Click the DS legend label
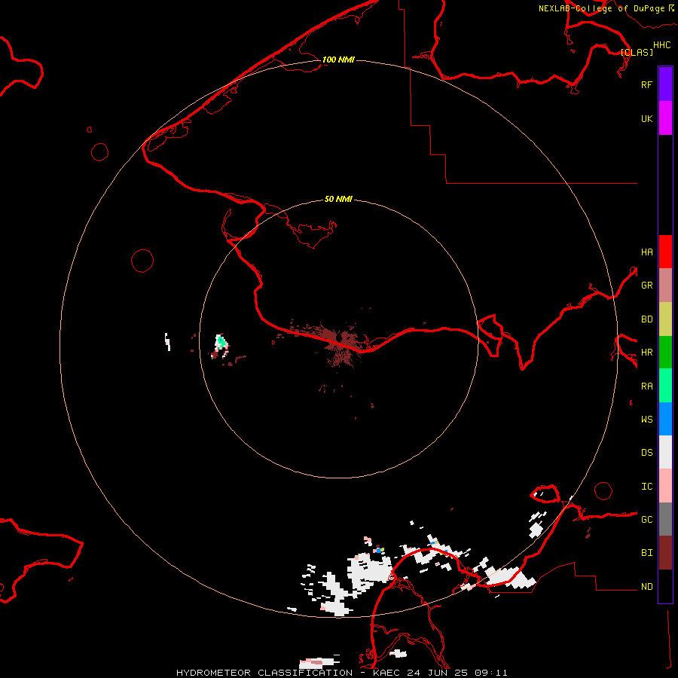 coord(646,452)
